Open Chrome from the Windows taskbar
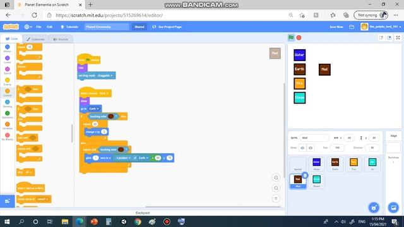Viewport: 404px width, 227px height. [x=138, y=221]
